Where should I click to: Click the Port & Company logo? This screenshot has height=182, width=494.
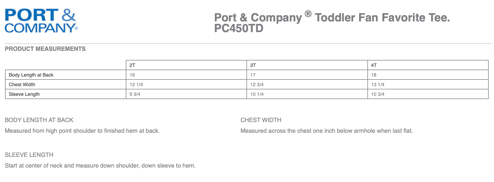[x=41, y=21]
